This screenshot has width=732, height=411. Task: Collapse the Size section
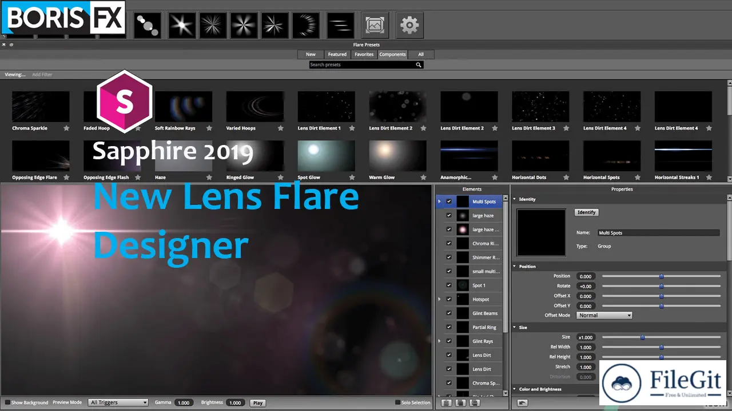pos(515,328)
